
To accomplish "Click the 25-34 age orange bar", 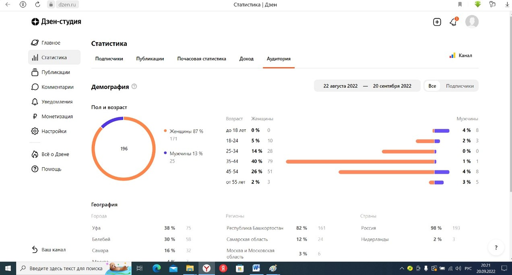I will coord(408,151).
